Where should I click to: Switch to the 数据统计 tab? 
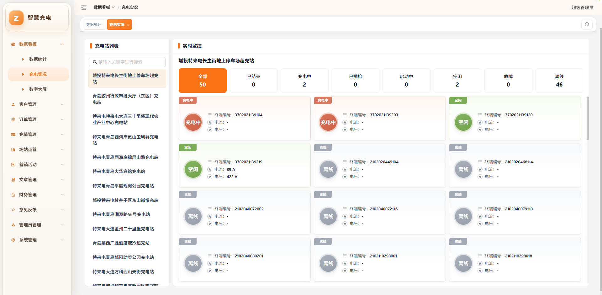coord(94,24)
